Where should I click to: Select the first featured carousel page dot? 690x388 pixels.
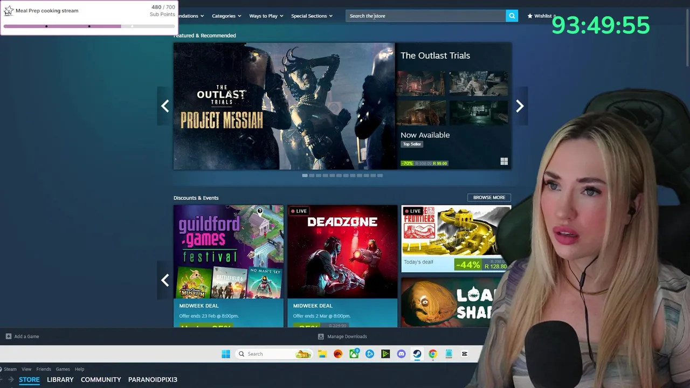(x=305, y=175)
